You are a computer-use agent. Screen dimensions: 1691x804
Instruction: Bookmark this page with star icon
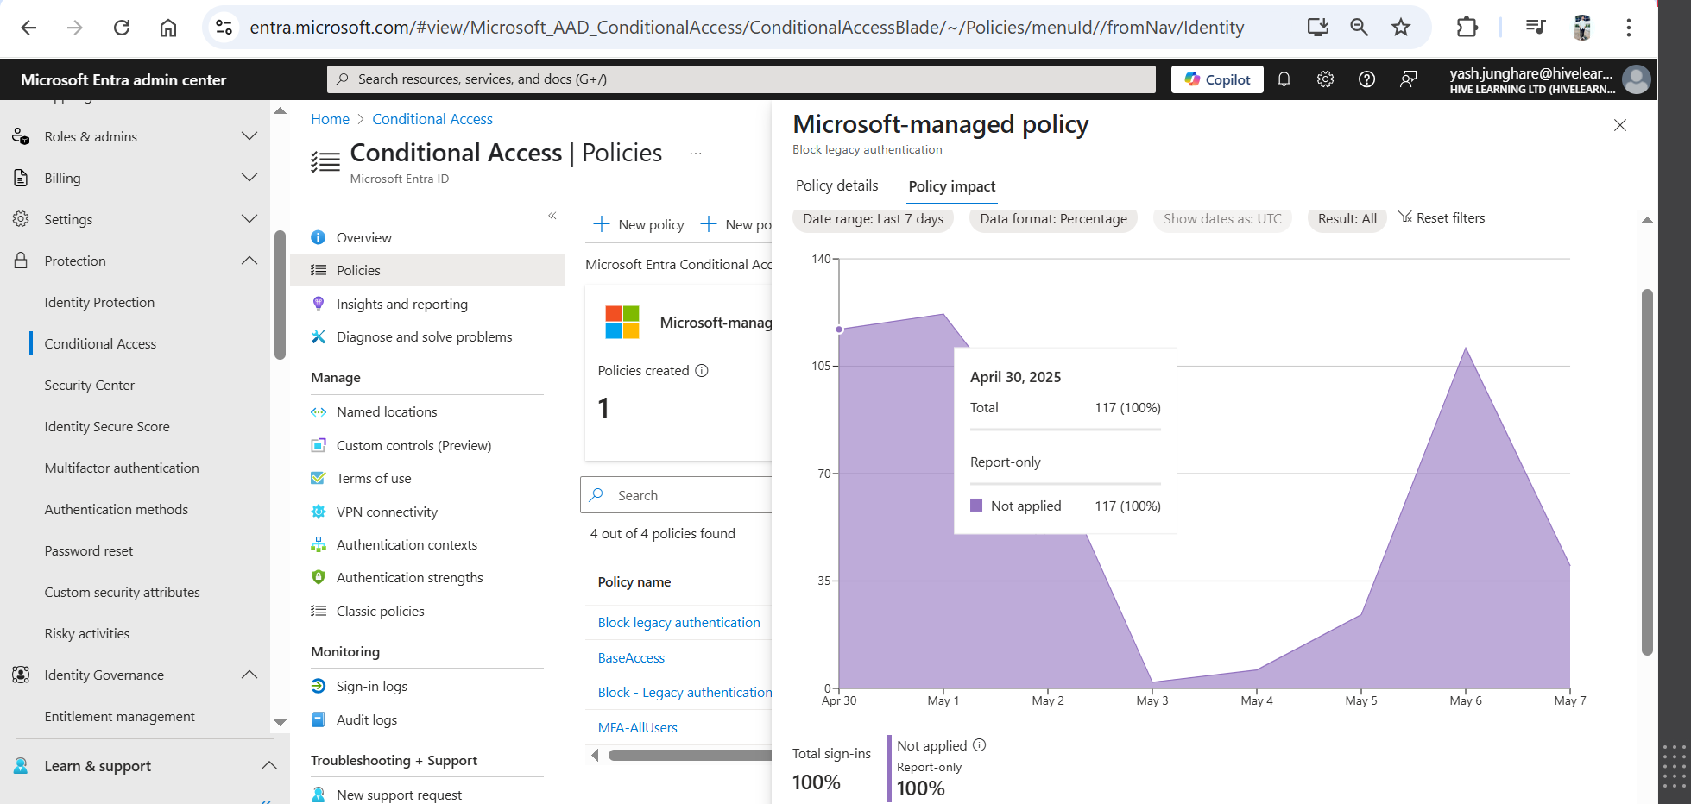(x=1401, y=28)
